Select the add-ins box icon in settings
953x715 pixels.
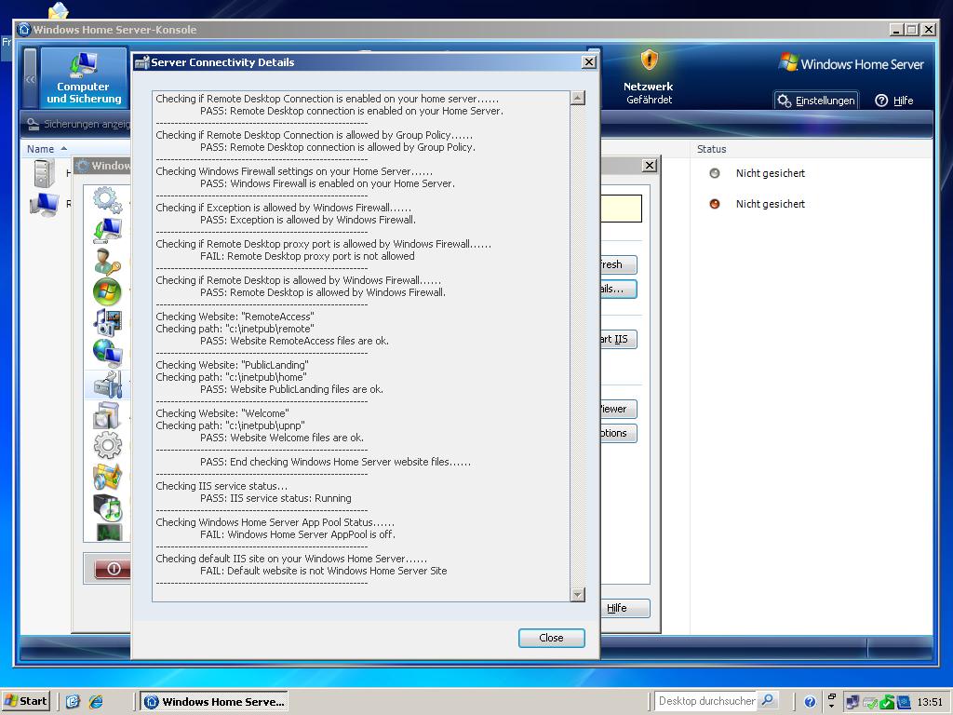(x=108, y=415)
